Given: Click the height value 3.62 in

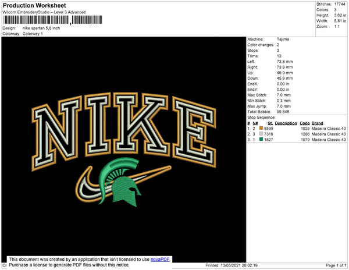Looking at the screenshot, I should [340, 15].
